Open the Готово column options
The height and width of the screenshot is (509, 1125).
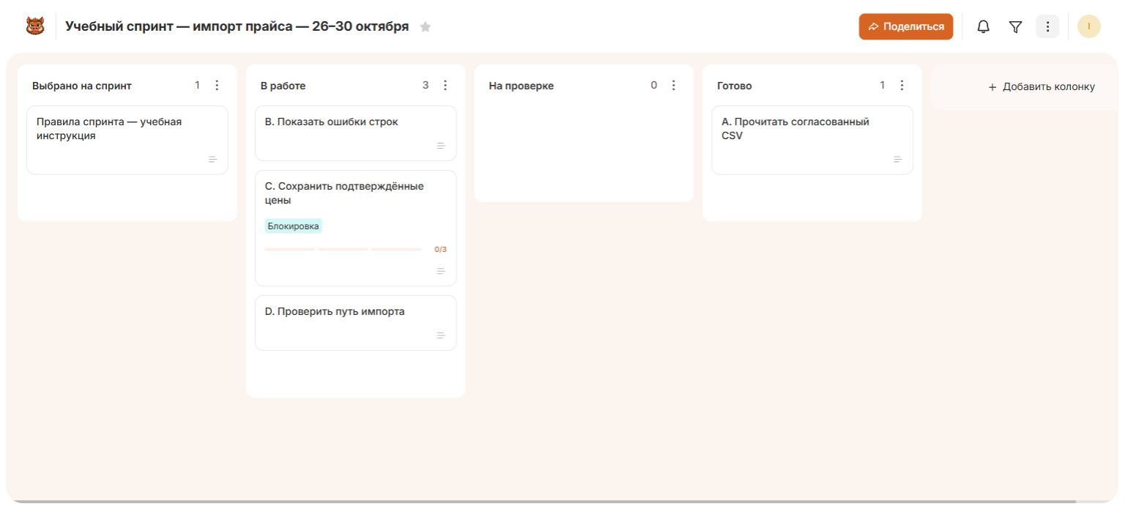coord(902,86)
